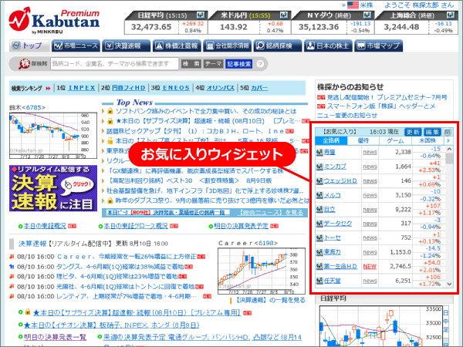Click favorites list scrollbar up arrow
The width and height of the screenshot is (463, 347).
pyautogui.click(x=449, y=150)
